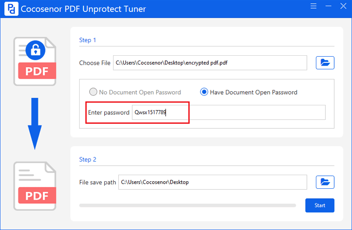This screenshot has width=352, height=230.
Task: Browse for a PDF file with folder icon
Action: pyautogui.click(x=325, y=63)
